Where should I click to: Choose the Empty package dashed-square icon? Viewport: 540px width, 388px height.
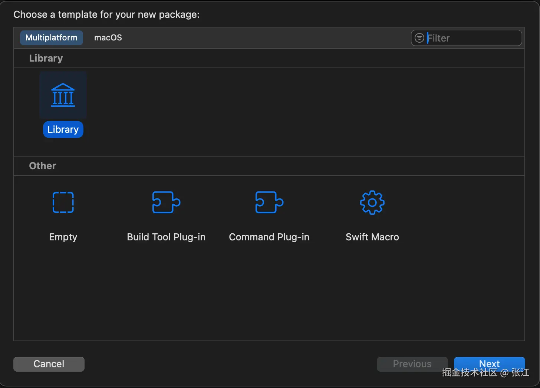click(x=63, y=203)
